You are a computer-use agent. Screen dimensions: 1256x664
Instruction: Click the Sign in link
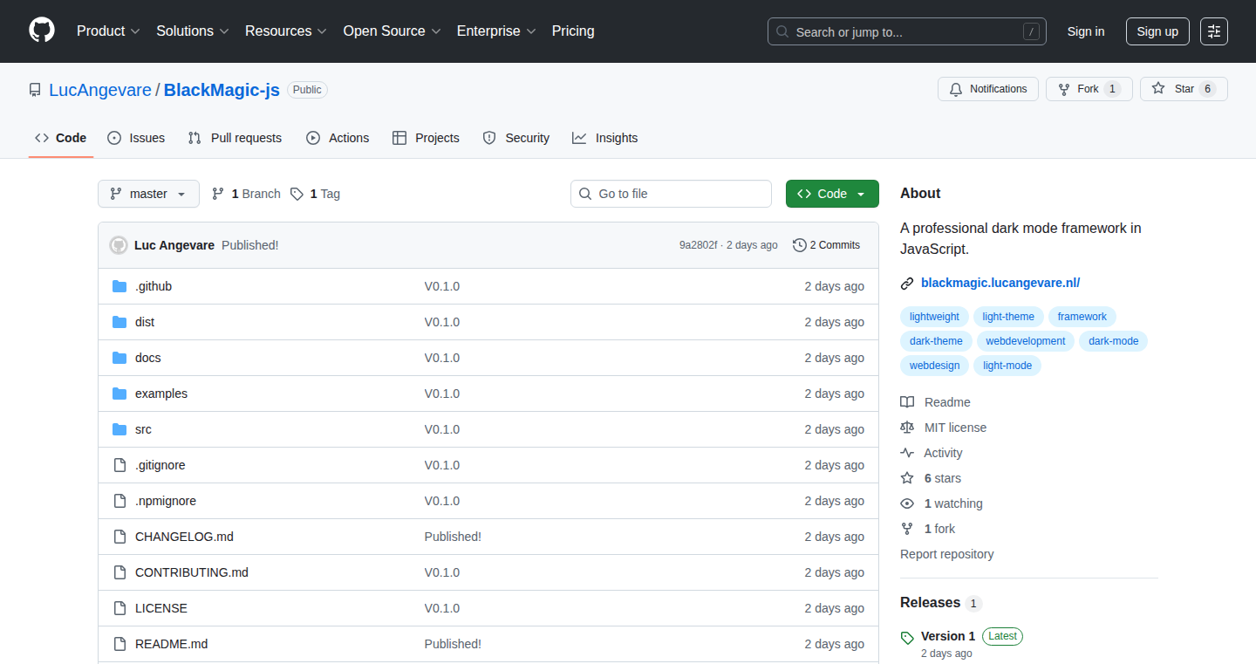tap(1086, 31)
